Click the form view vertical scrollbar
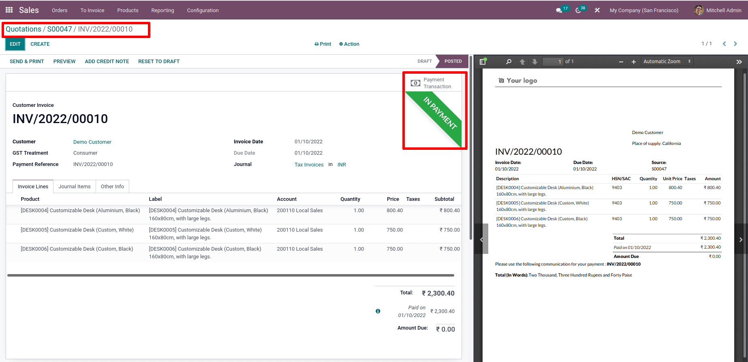The width and height of the screenshot is (748, 362). click(470, 148)
